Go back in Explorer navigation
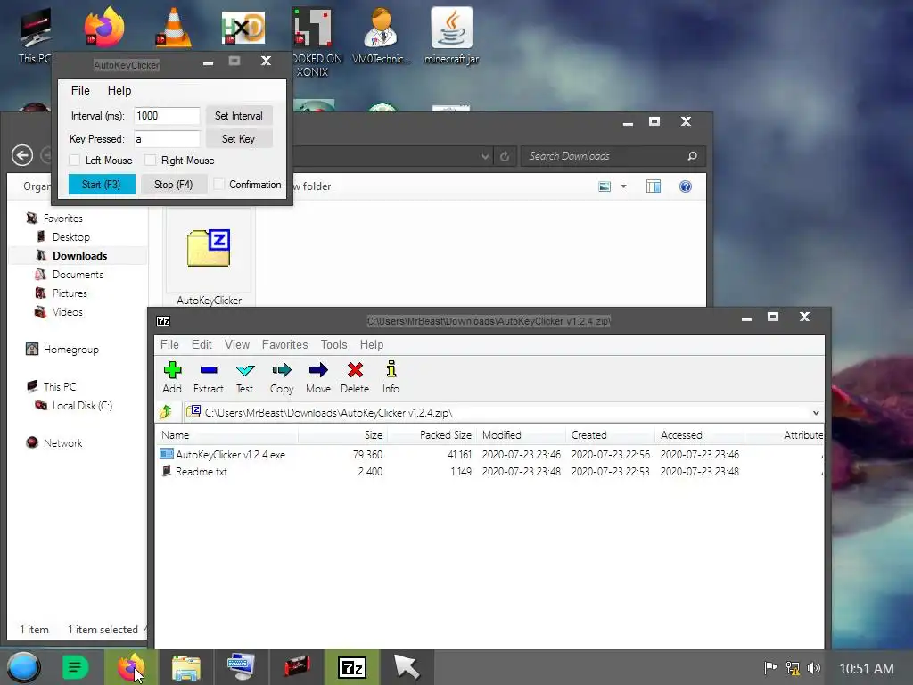 22,155
